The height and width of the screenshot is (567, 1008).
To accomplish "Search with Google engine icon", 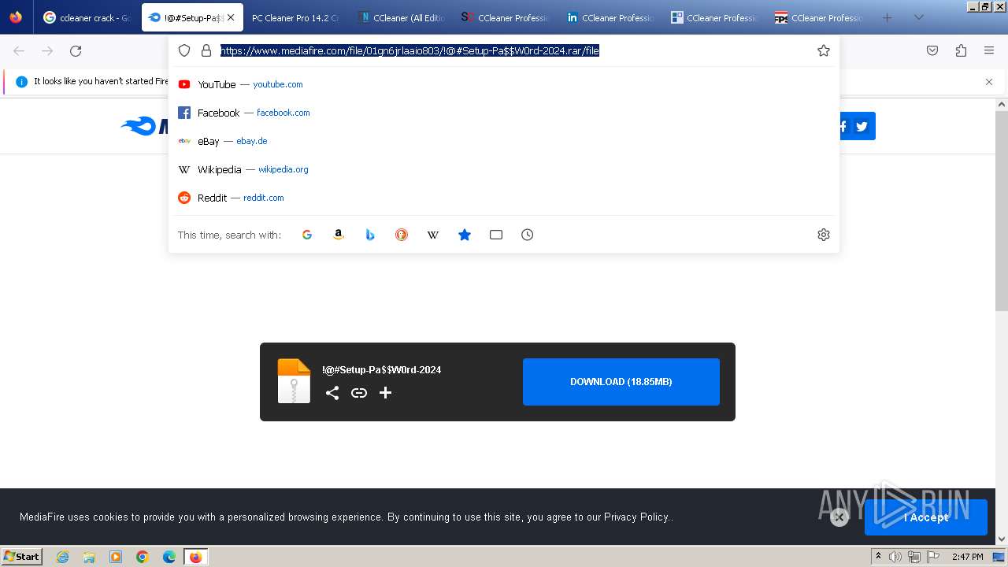I will [307, 235].
